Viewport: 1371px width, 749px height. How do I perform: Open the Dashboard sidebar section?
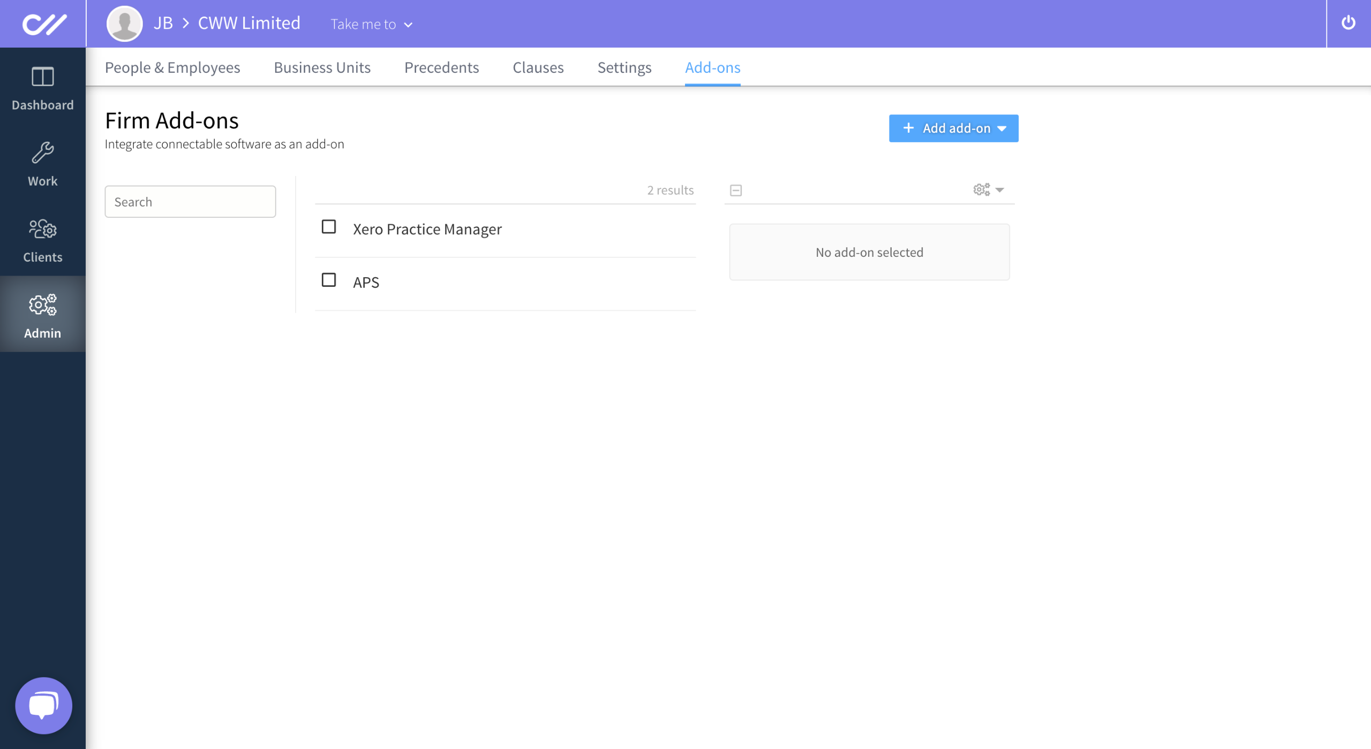point(43,89)
